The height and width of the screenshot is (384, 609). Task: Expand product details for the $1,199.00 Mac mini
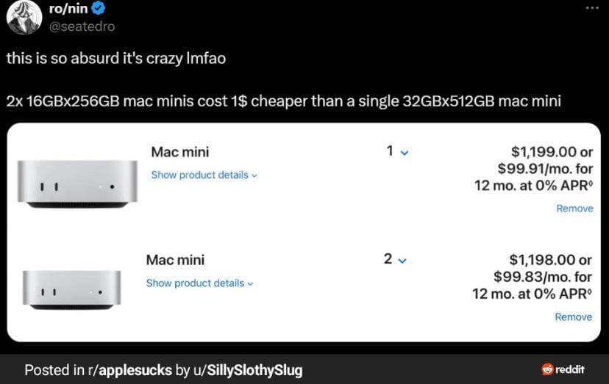[x=204, y=175]
